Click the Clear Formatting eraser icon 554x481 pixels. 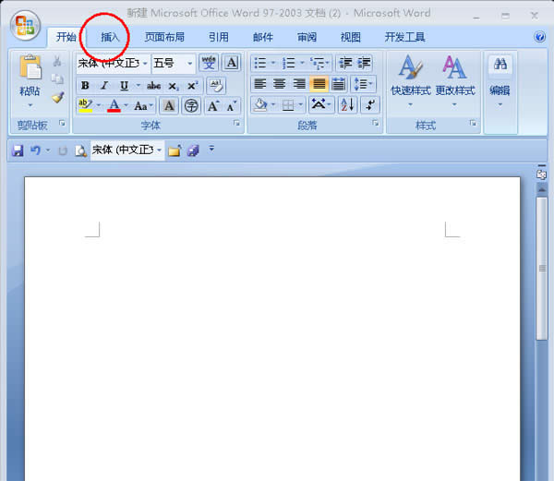[215, 85]
